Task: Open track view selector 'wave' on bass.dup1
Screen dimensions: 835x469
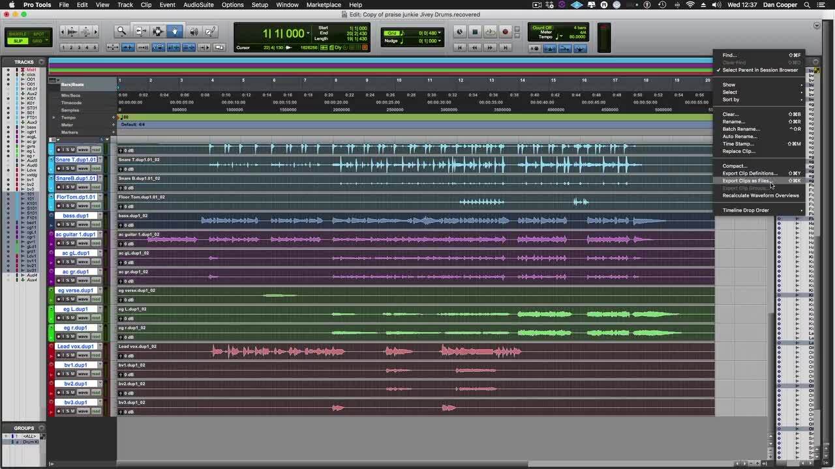Action: (83, 225)
